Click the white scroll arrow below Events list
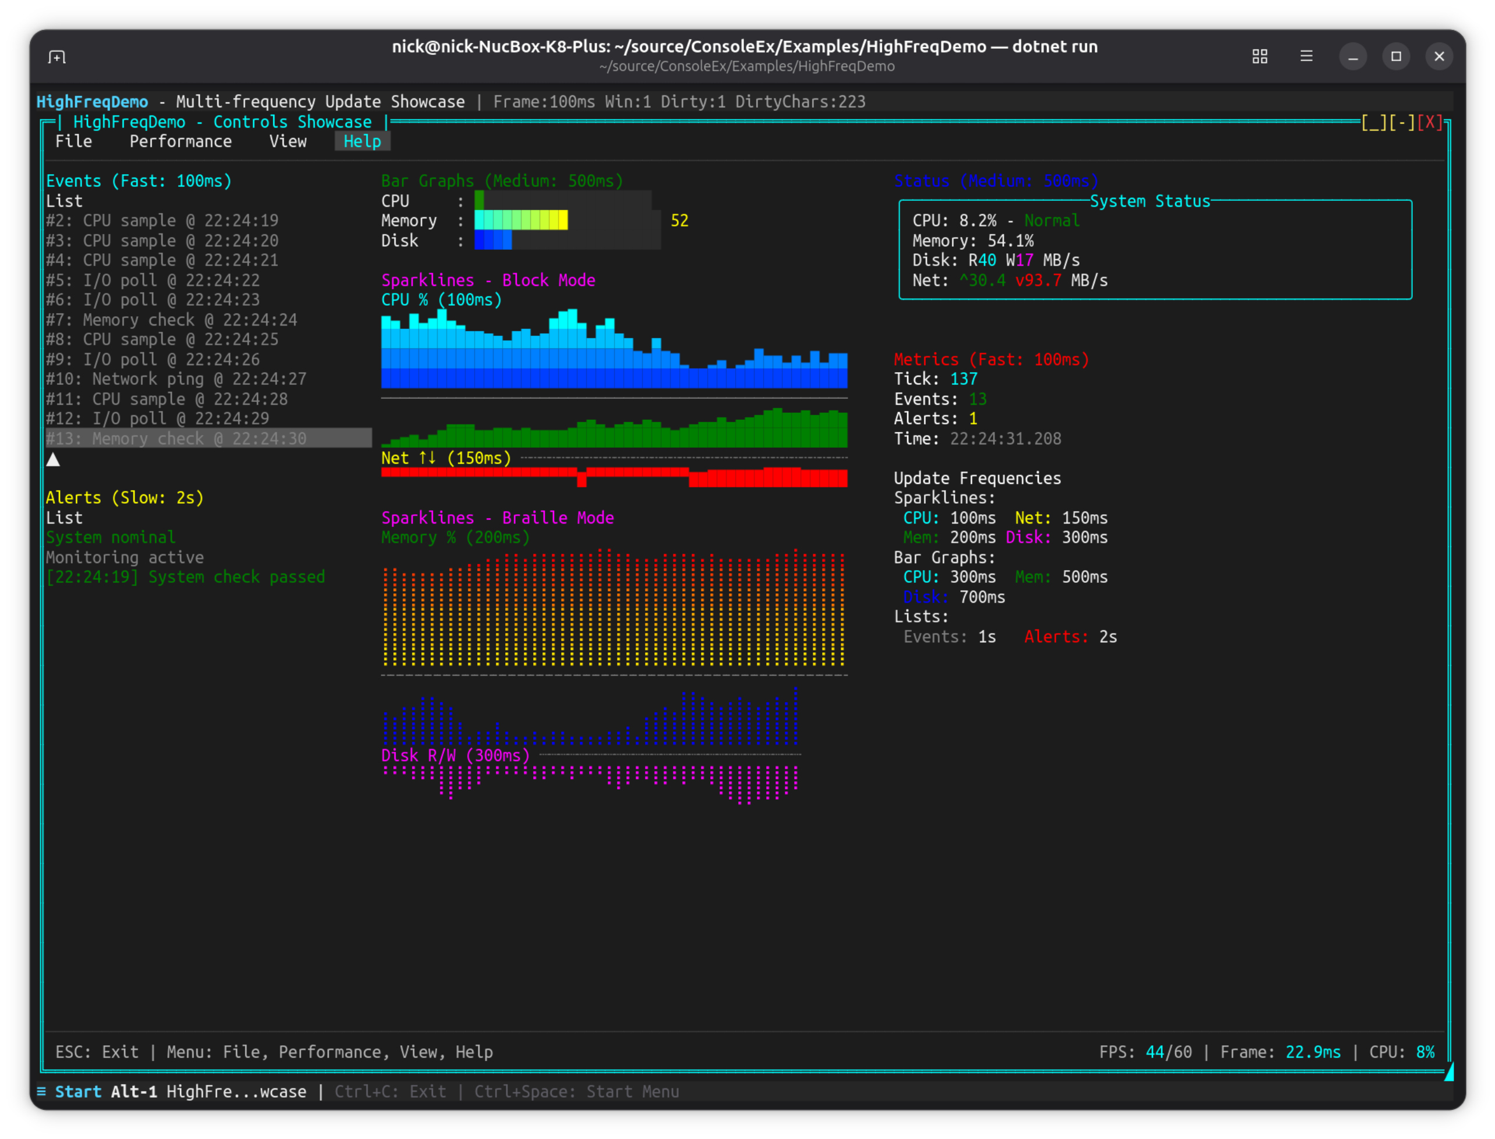1495x1139 pixels. [53, 459]
